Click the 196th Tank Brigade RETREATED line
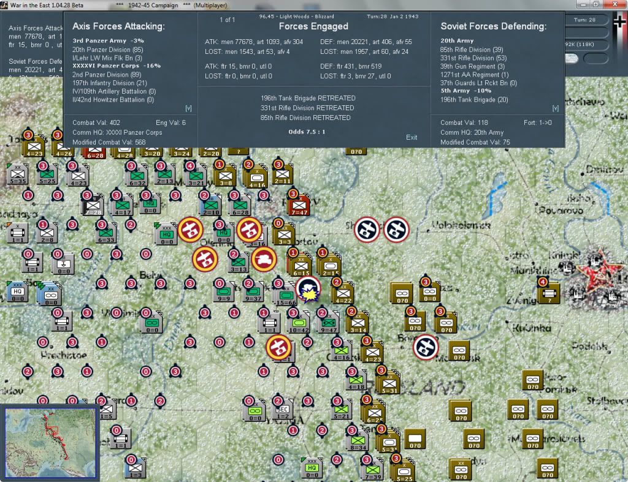 coord(308,98)
